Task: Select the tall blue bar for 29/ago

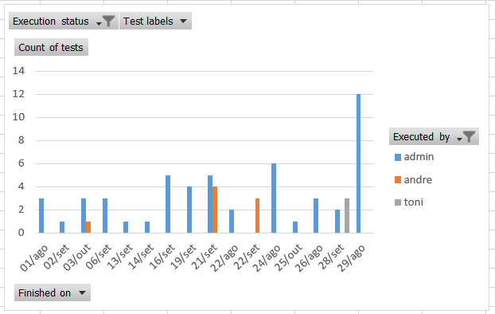Action: [x=358, y=163]
